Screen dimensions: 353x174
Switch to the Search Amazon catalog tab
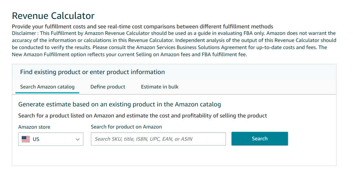coord(47,87)
